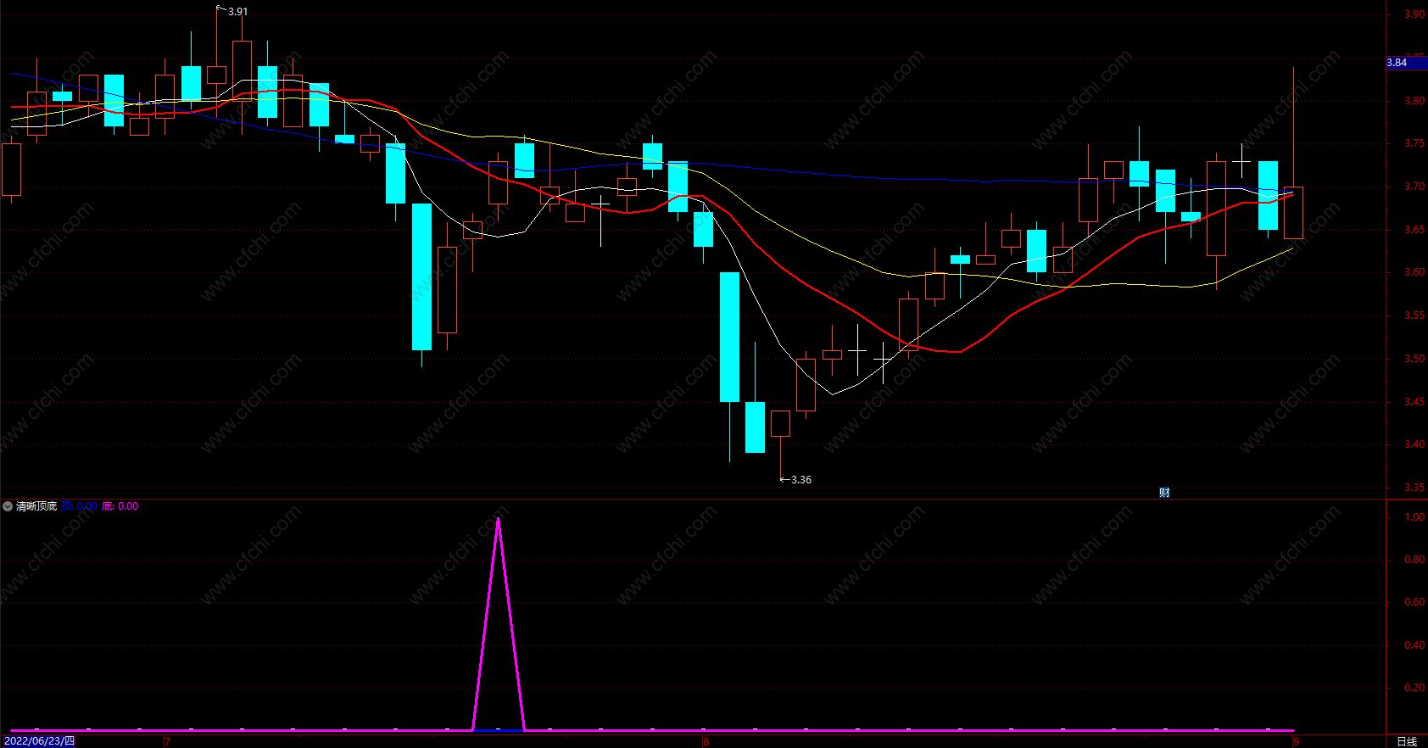Click the 3.90 price axis label
The image size is (1428, 748).
coord(1414,14)
